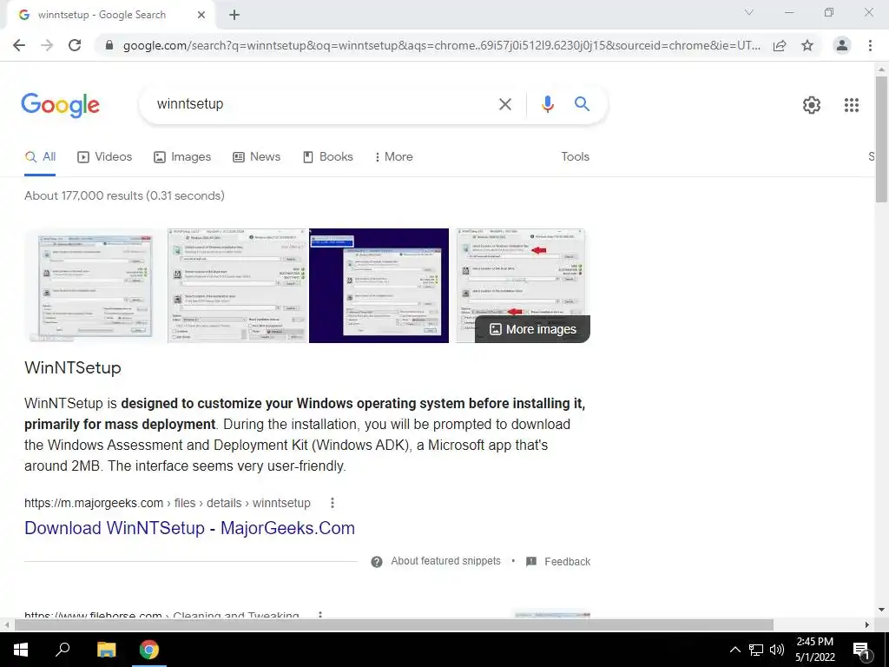This screenshot has height=667, width=889.
Task: Open the notification center icon
Action: click(861, 650)
